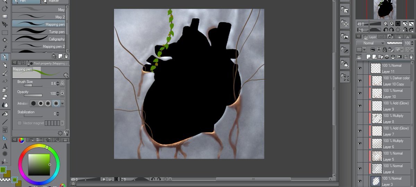Open the anti-aliasing dropdown arrow
416x187 pixels.
[62, 104]
